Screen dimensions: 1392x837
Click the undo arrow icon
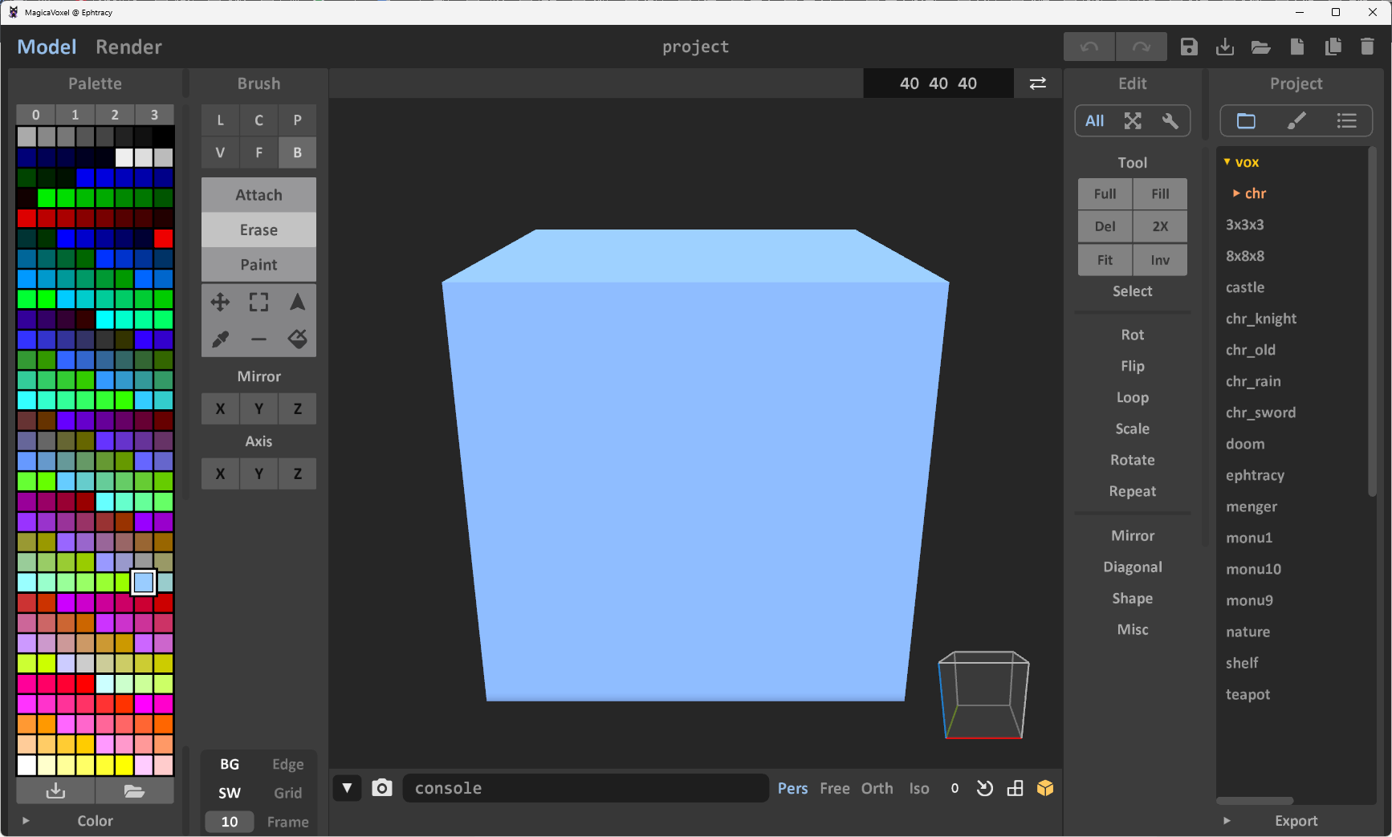coord(1089,47)
